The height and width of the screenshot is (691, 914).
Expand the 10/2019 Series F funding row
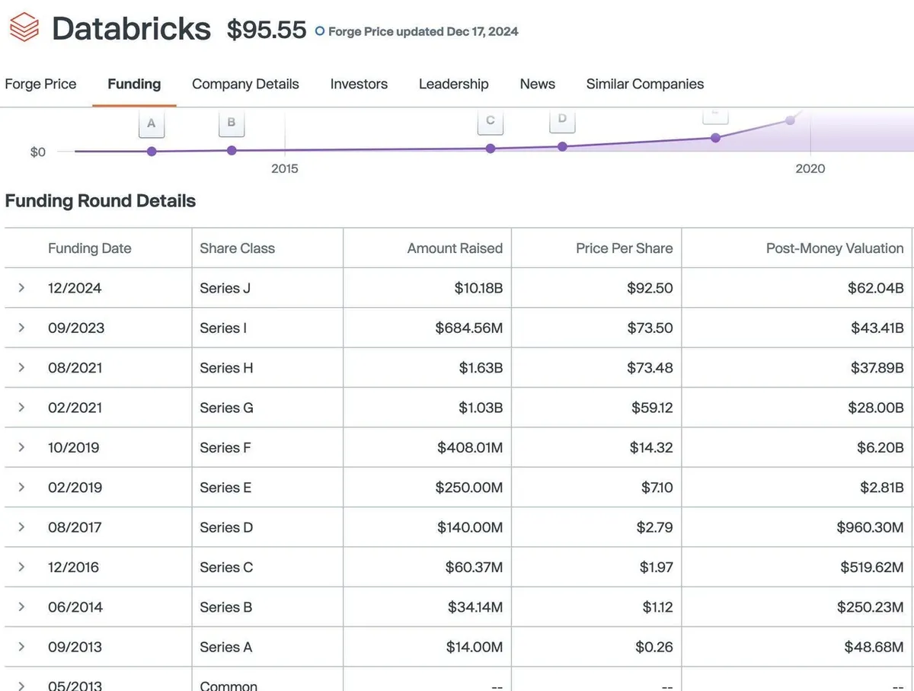[21, 447]
